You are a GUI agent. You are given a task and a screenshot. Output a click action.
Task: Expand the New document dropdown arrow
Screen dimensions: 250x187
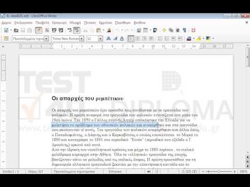(x=11, y=30)
